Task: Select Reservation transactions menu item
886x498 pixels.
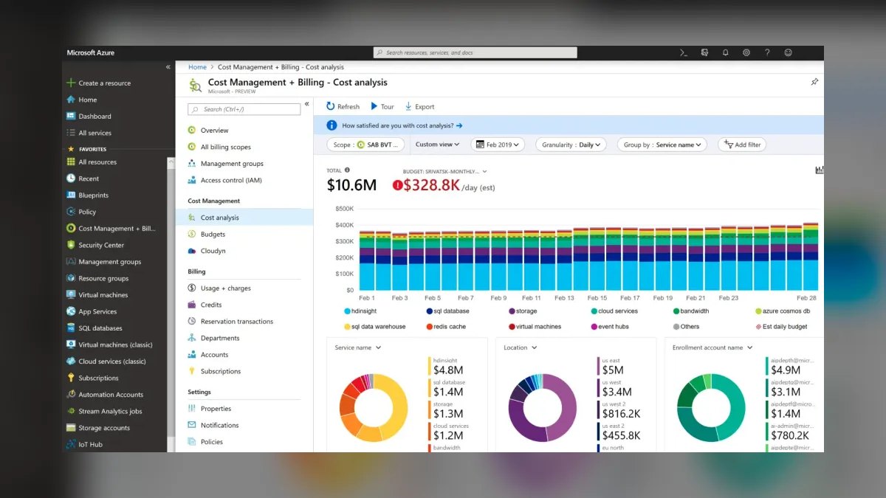Action: click(x=236, y=322)
